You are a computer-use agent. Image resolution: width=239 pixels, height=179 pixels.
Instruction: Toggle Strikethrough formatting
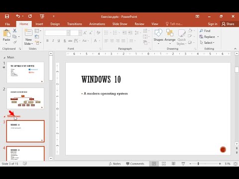(x=70, y=41)
